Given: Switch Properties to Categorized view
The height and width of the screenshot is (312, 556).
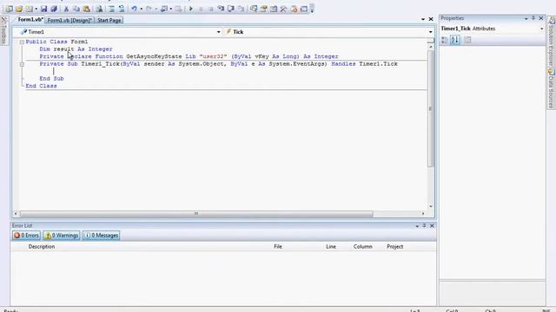Looking at the screenshot, I should [444, 40].
